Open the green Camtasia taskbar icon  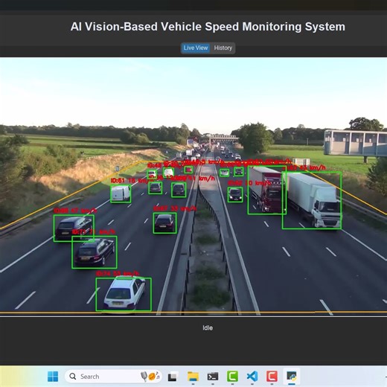232,377
